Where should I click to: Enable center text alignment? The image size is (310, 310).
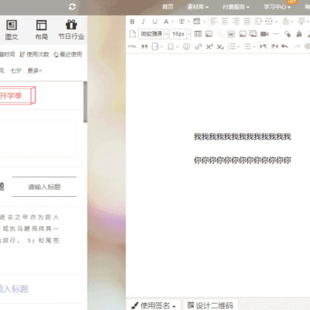[225, 22]
